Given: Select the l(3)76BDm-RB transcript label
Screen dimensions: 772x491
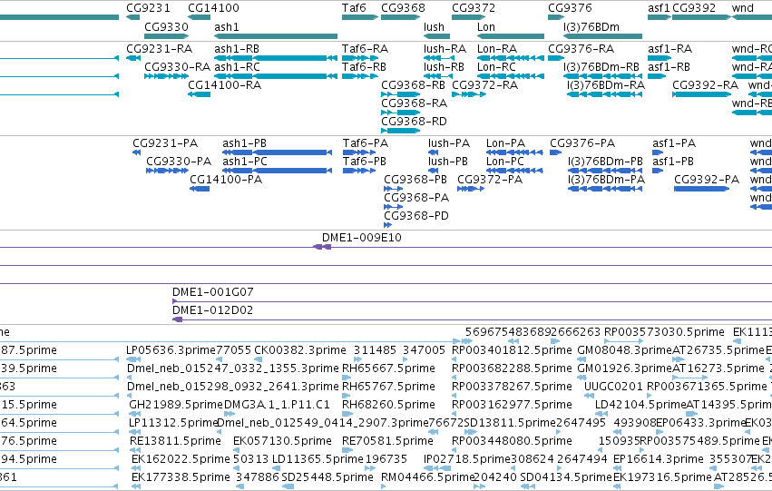Looking at the screenshot, I should (x=601, y=67).
